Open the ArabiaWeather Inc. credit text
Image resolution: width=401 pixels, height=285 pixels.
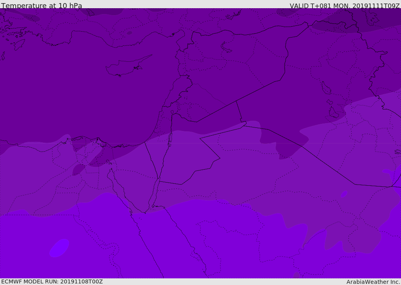tap(373, 282)
